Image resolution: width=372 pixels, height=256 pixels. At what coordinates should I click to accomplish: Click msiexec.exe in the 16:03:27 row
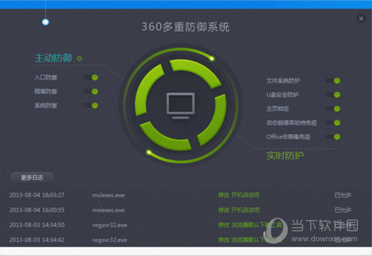[108, 195]
